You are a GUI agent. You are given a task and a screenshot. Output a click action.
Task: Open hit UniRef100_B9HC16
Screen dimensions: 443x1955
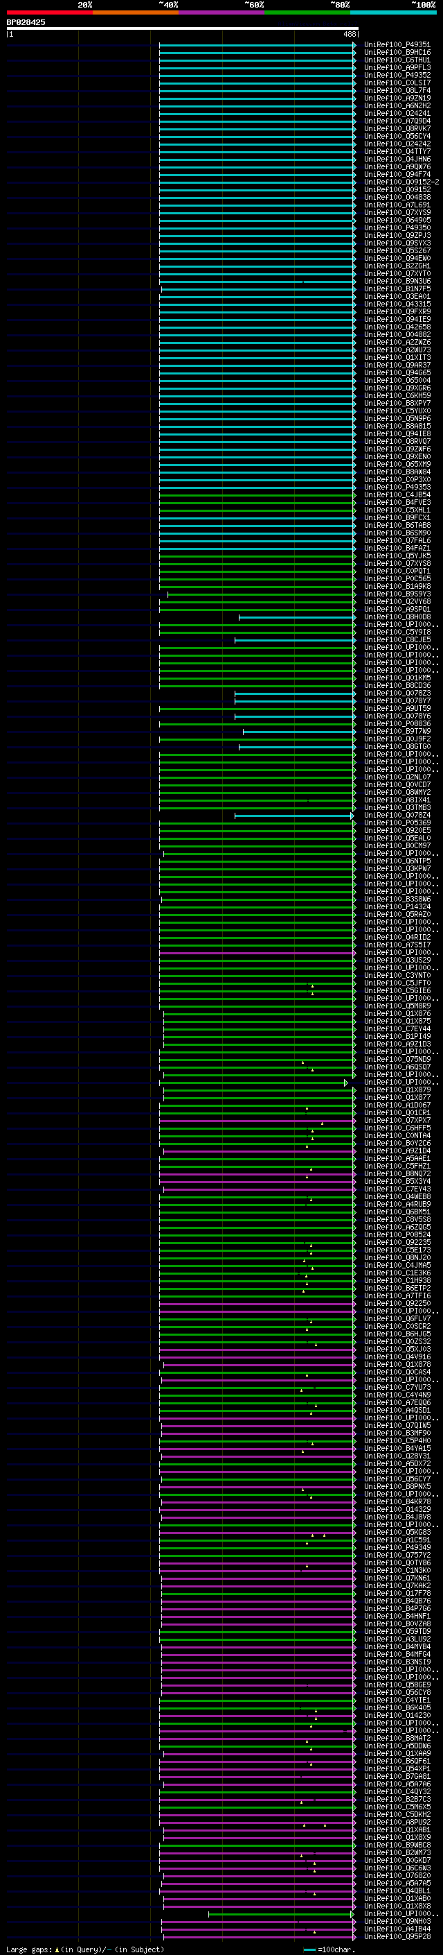tap(397, 53)
